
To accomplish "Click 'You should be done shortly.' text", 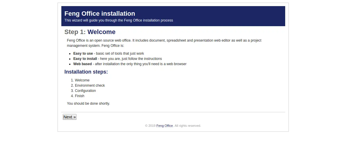I will pos(88,104).
